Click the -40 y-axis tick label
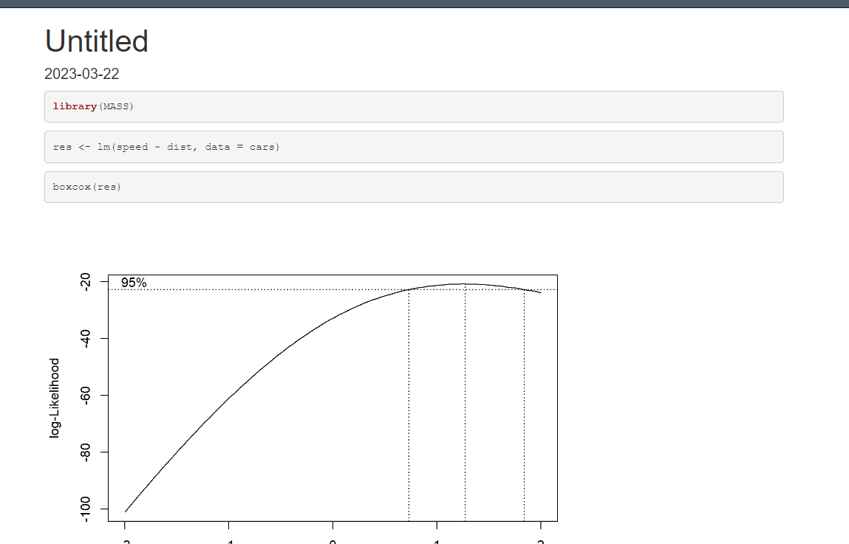The height and width of the screenshot is (544, 849). pos(85,339)
